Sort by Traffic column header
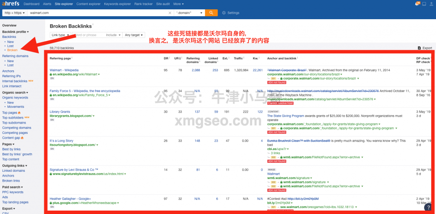The height and width of the screenshot is (214, 436). pos(238,58)
